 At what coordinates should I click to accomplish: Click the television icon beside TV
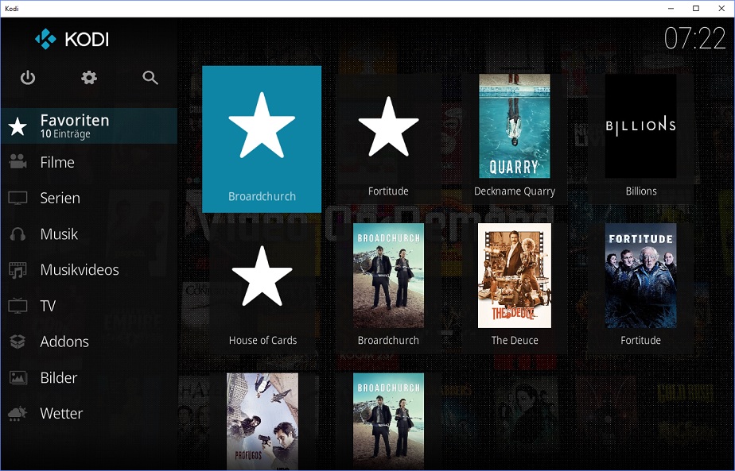pyautogui.click(x=17, y=306)
